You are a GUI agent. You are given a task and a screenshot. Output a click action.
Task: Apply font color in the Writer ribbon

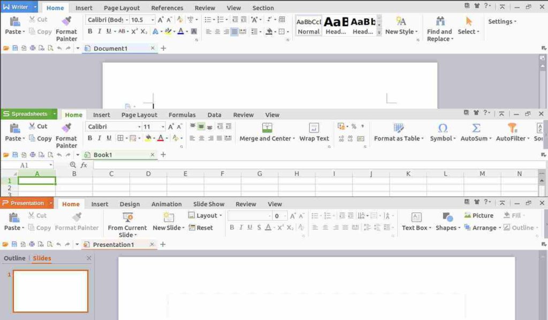pyautogui.click(x=180, y=32)
